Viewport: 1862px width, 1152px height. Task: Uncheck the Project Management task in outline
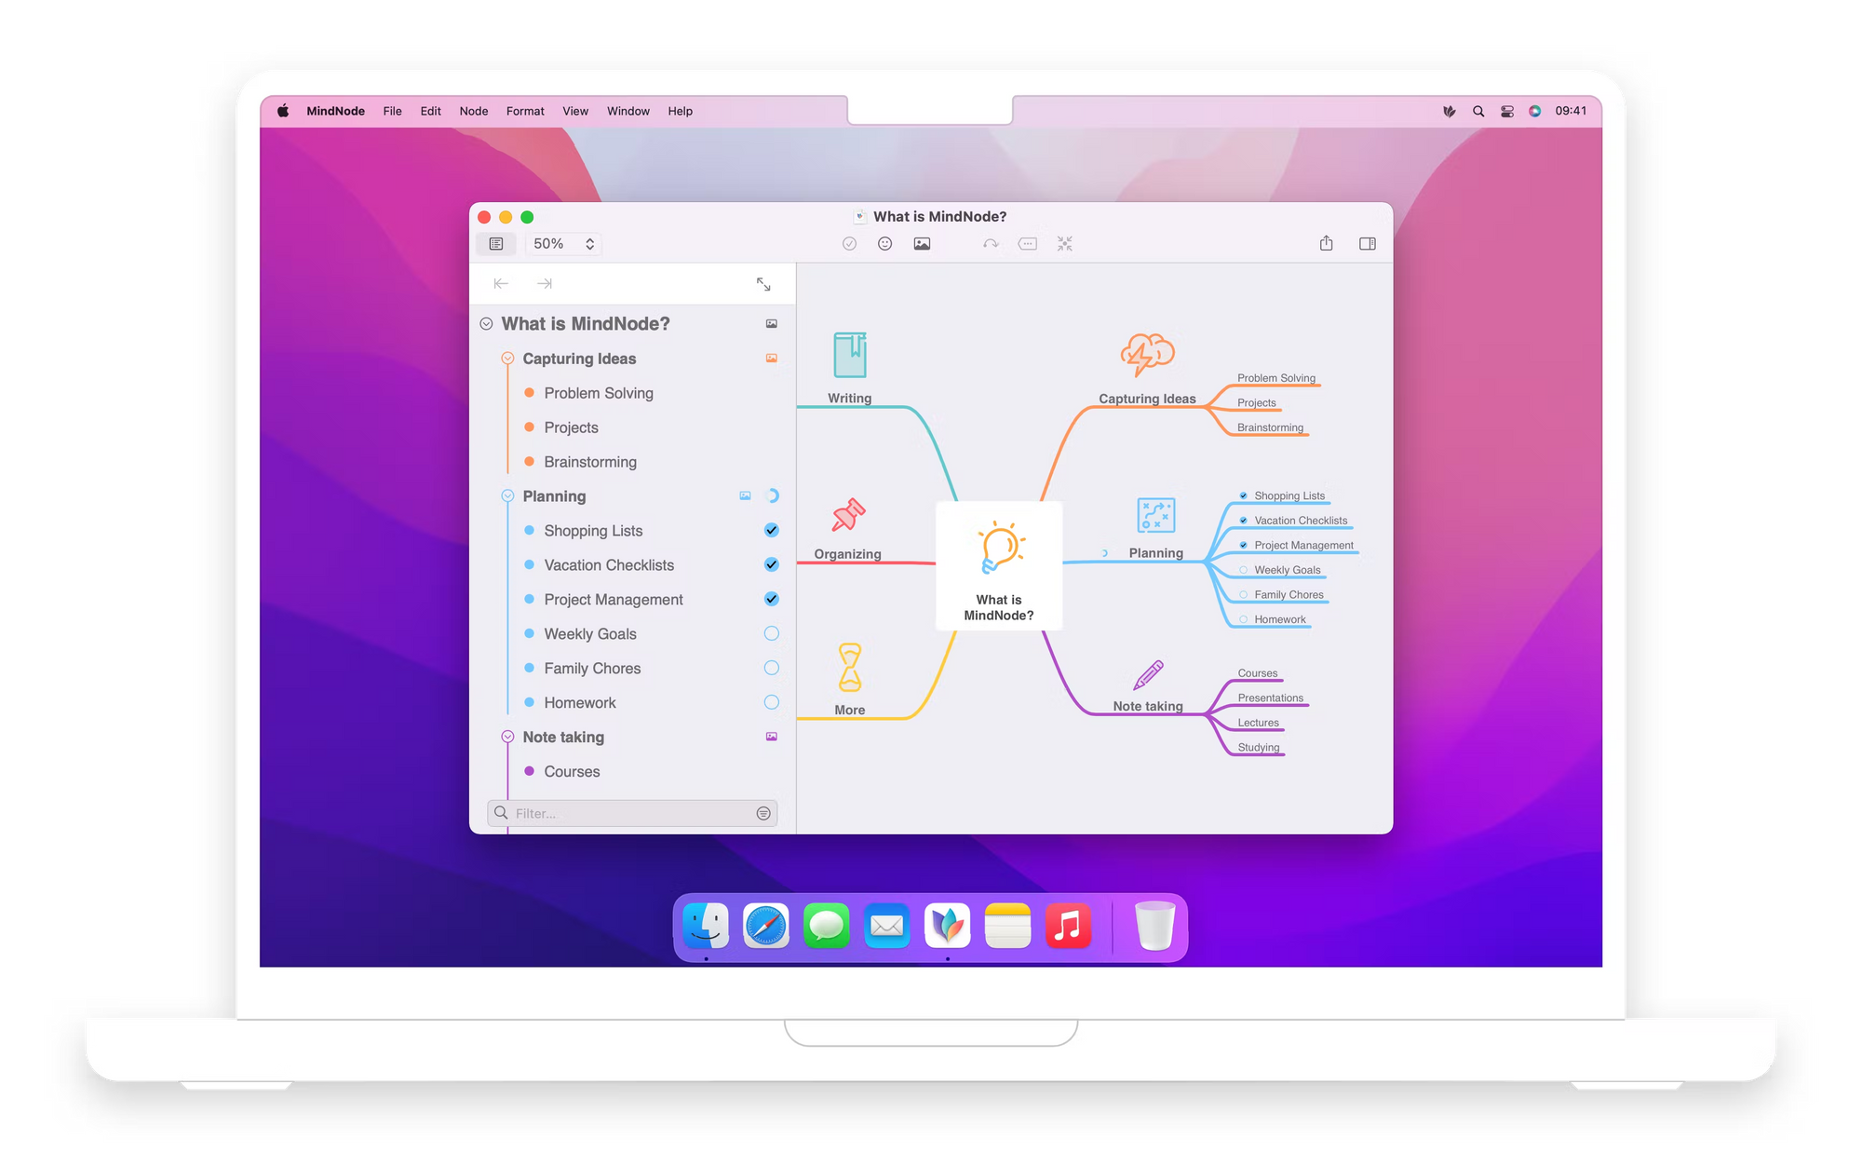[x=772, y=600]
